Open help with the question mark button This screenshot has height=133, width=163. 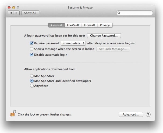[x=148, y=114]
